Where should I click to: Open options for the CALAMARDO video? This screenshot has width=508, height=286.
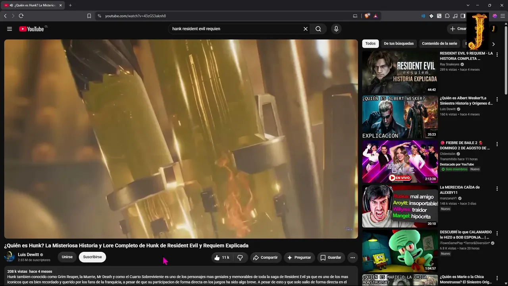point(497,234)
